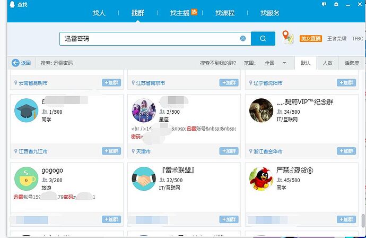Click the search magnifier button

coord(263,39)
